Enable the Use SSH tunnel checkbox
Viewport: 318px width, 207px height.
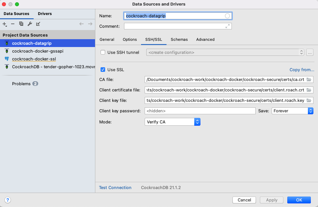(x=103, y=52)
